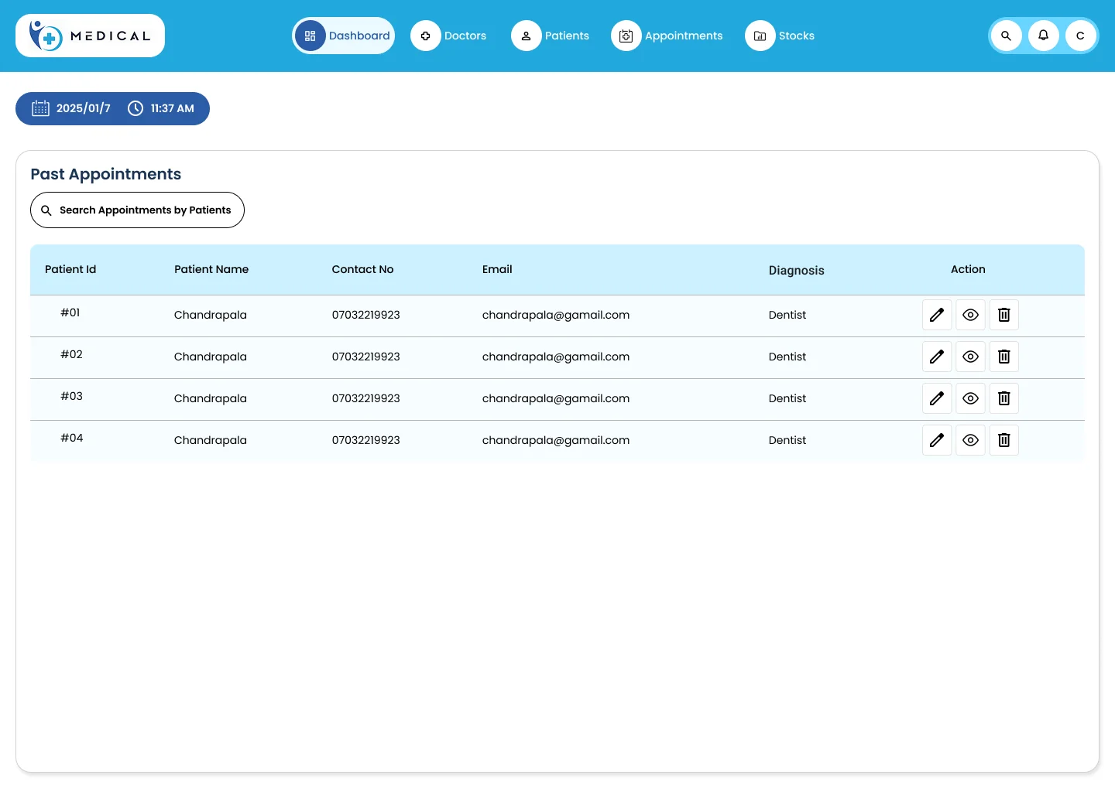Screen dimensions: 1115x792
Task: Go to the Dashboard tab
Action: point(343,36)
